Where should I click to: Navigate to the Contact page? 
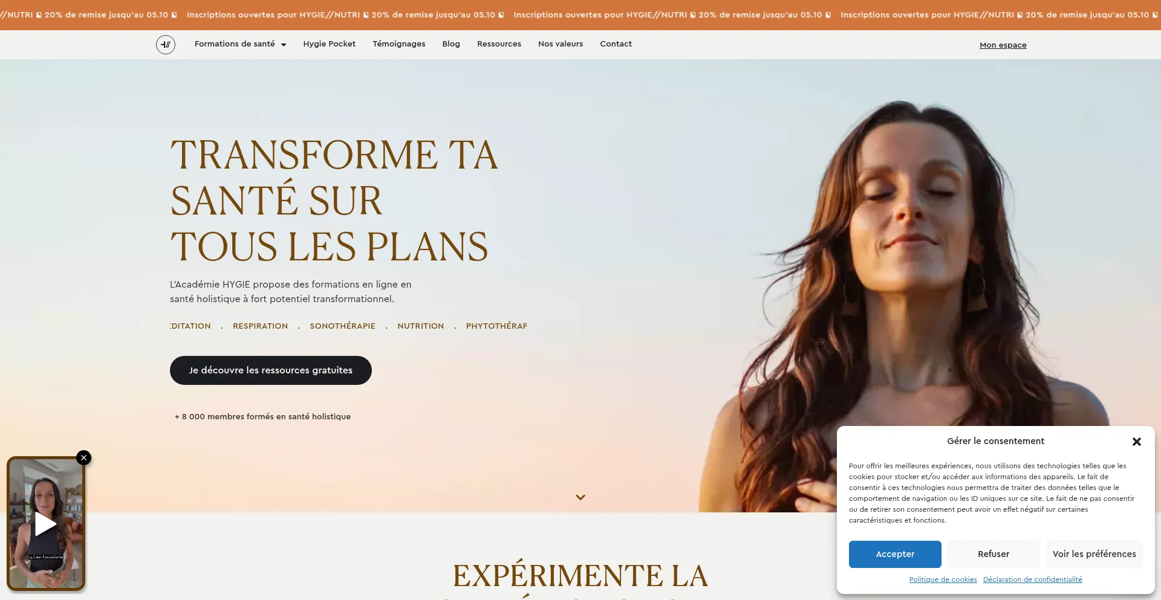[x=616, y=44]
